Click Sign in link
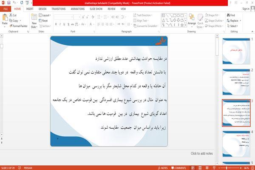The image size is (255, 170). (246, 9)
